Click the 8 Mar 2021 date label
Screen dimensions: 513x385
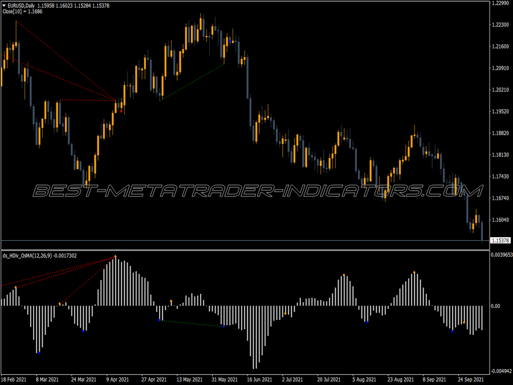click(47, 380)
